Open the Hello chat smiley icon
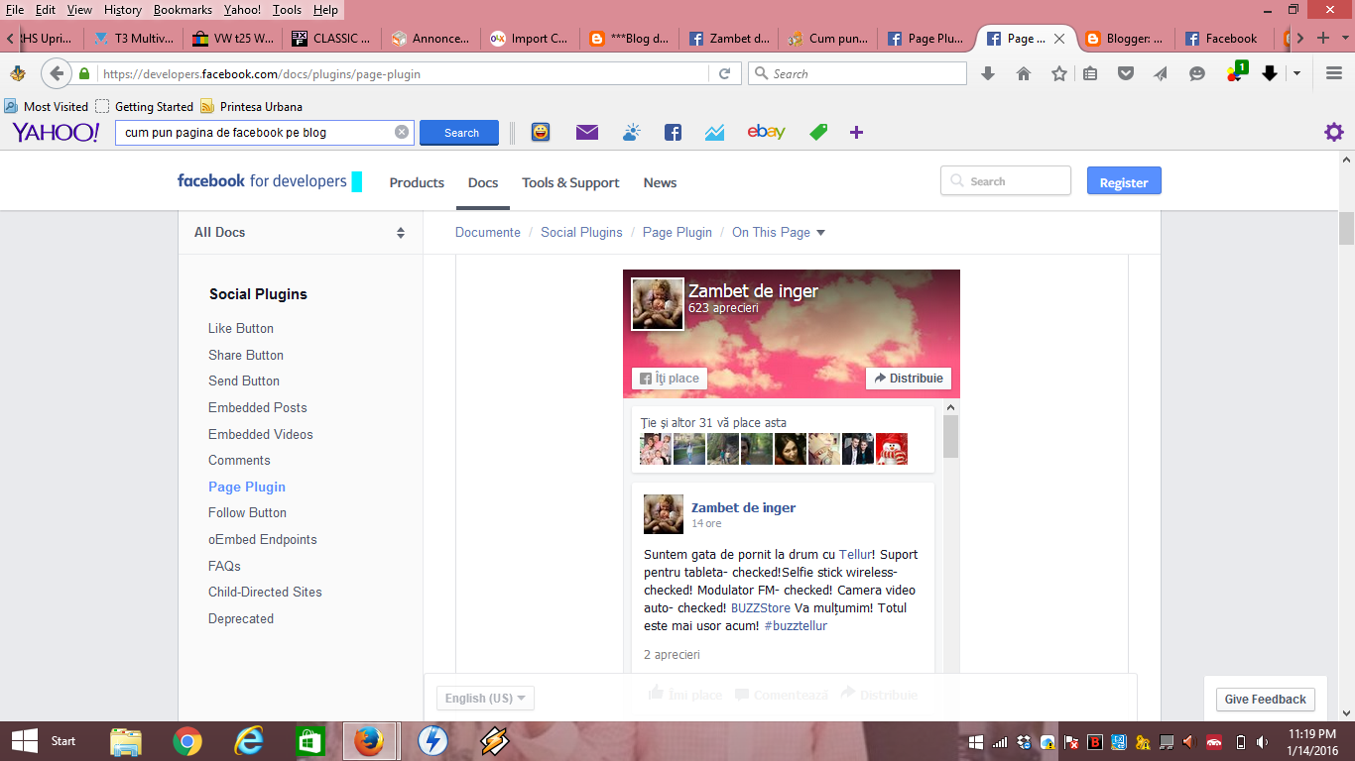 1197,73
